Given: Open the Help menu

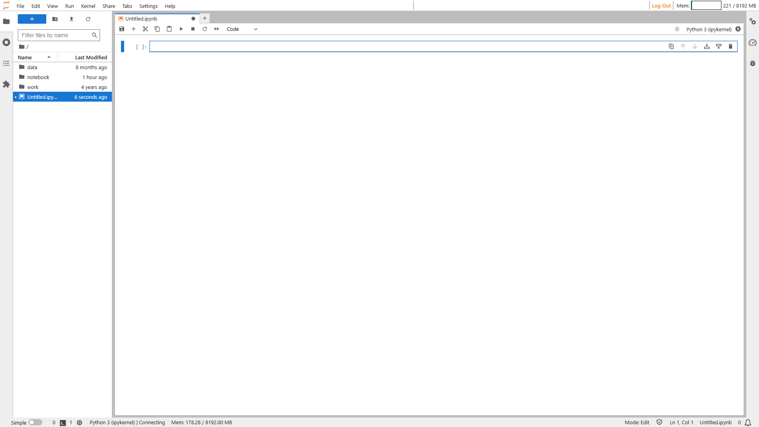Looking at the screenshot, I should (170, 6).
